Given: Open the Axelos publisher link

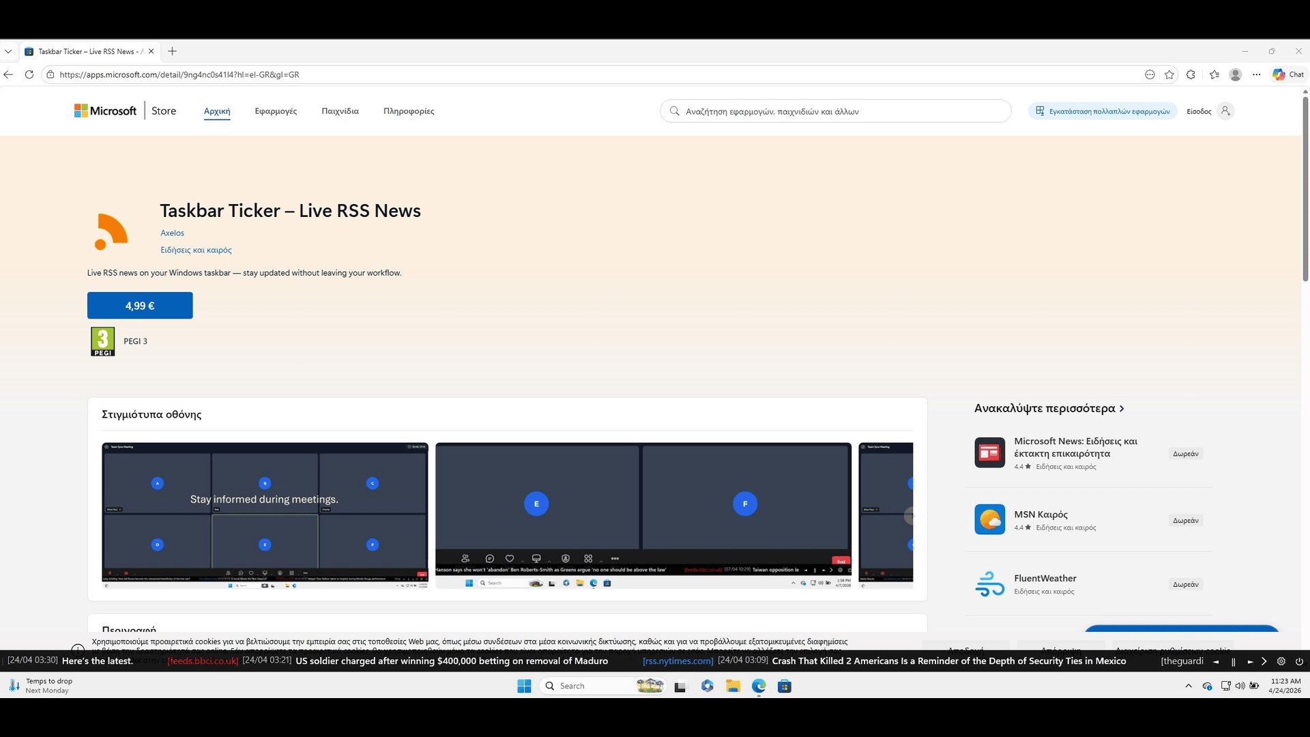Looking at the screenshot, I should tap(172, 233).
